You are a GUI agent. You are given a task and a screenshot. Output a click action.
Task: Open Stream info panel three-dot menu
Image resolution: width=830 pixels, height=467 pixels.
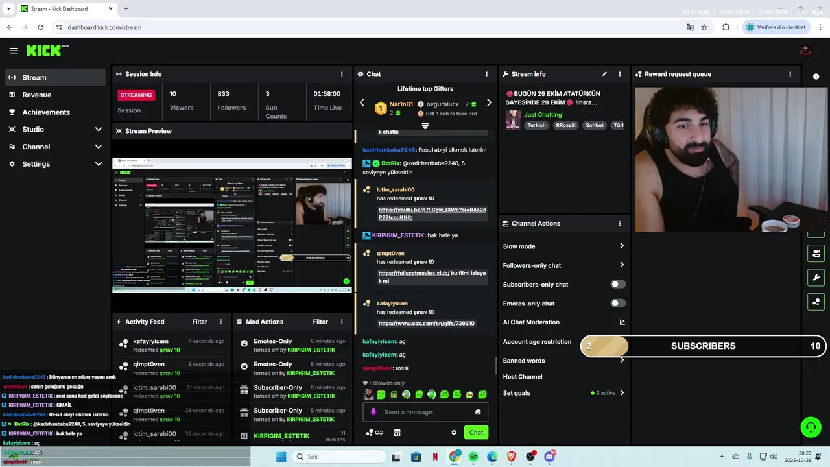[x=619, y=74]
